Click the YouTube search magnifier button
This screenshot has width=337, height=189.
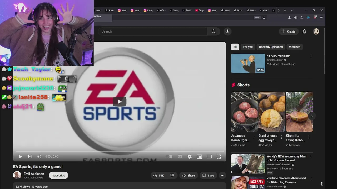(x=214, y=31)
